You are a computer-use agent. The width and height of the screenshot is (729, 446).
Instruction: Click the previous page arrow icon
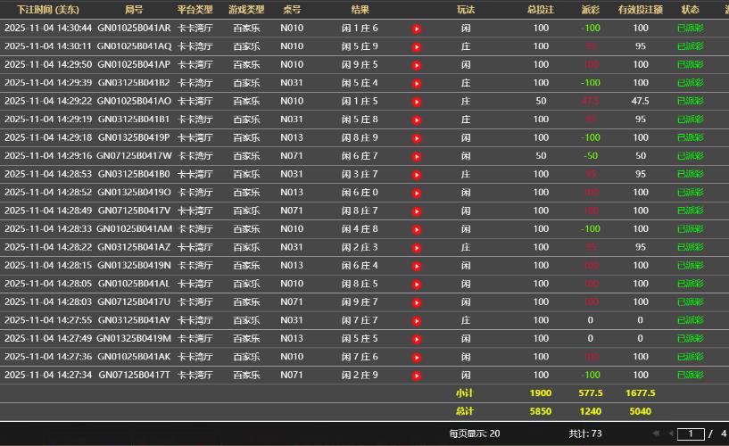pyautogui.click(x=669, y=434)
